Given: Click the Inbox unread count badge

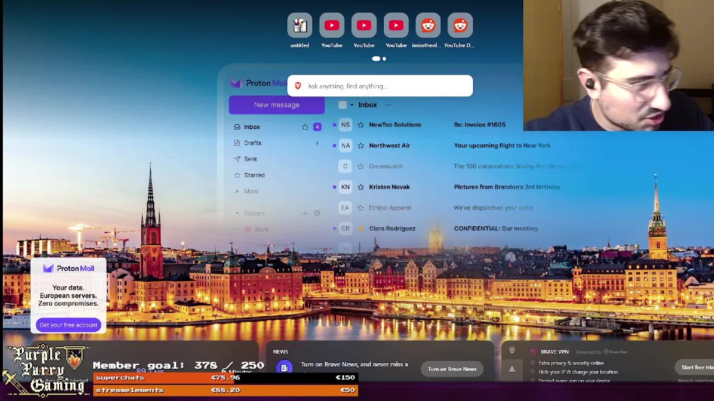Looking at the screenshot, I should coord(317,127).
